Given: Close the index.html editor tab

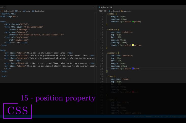Looking at the screenshot, I should 4,7.
